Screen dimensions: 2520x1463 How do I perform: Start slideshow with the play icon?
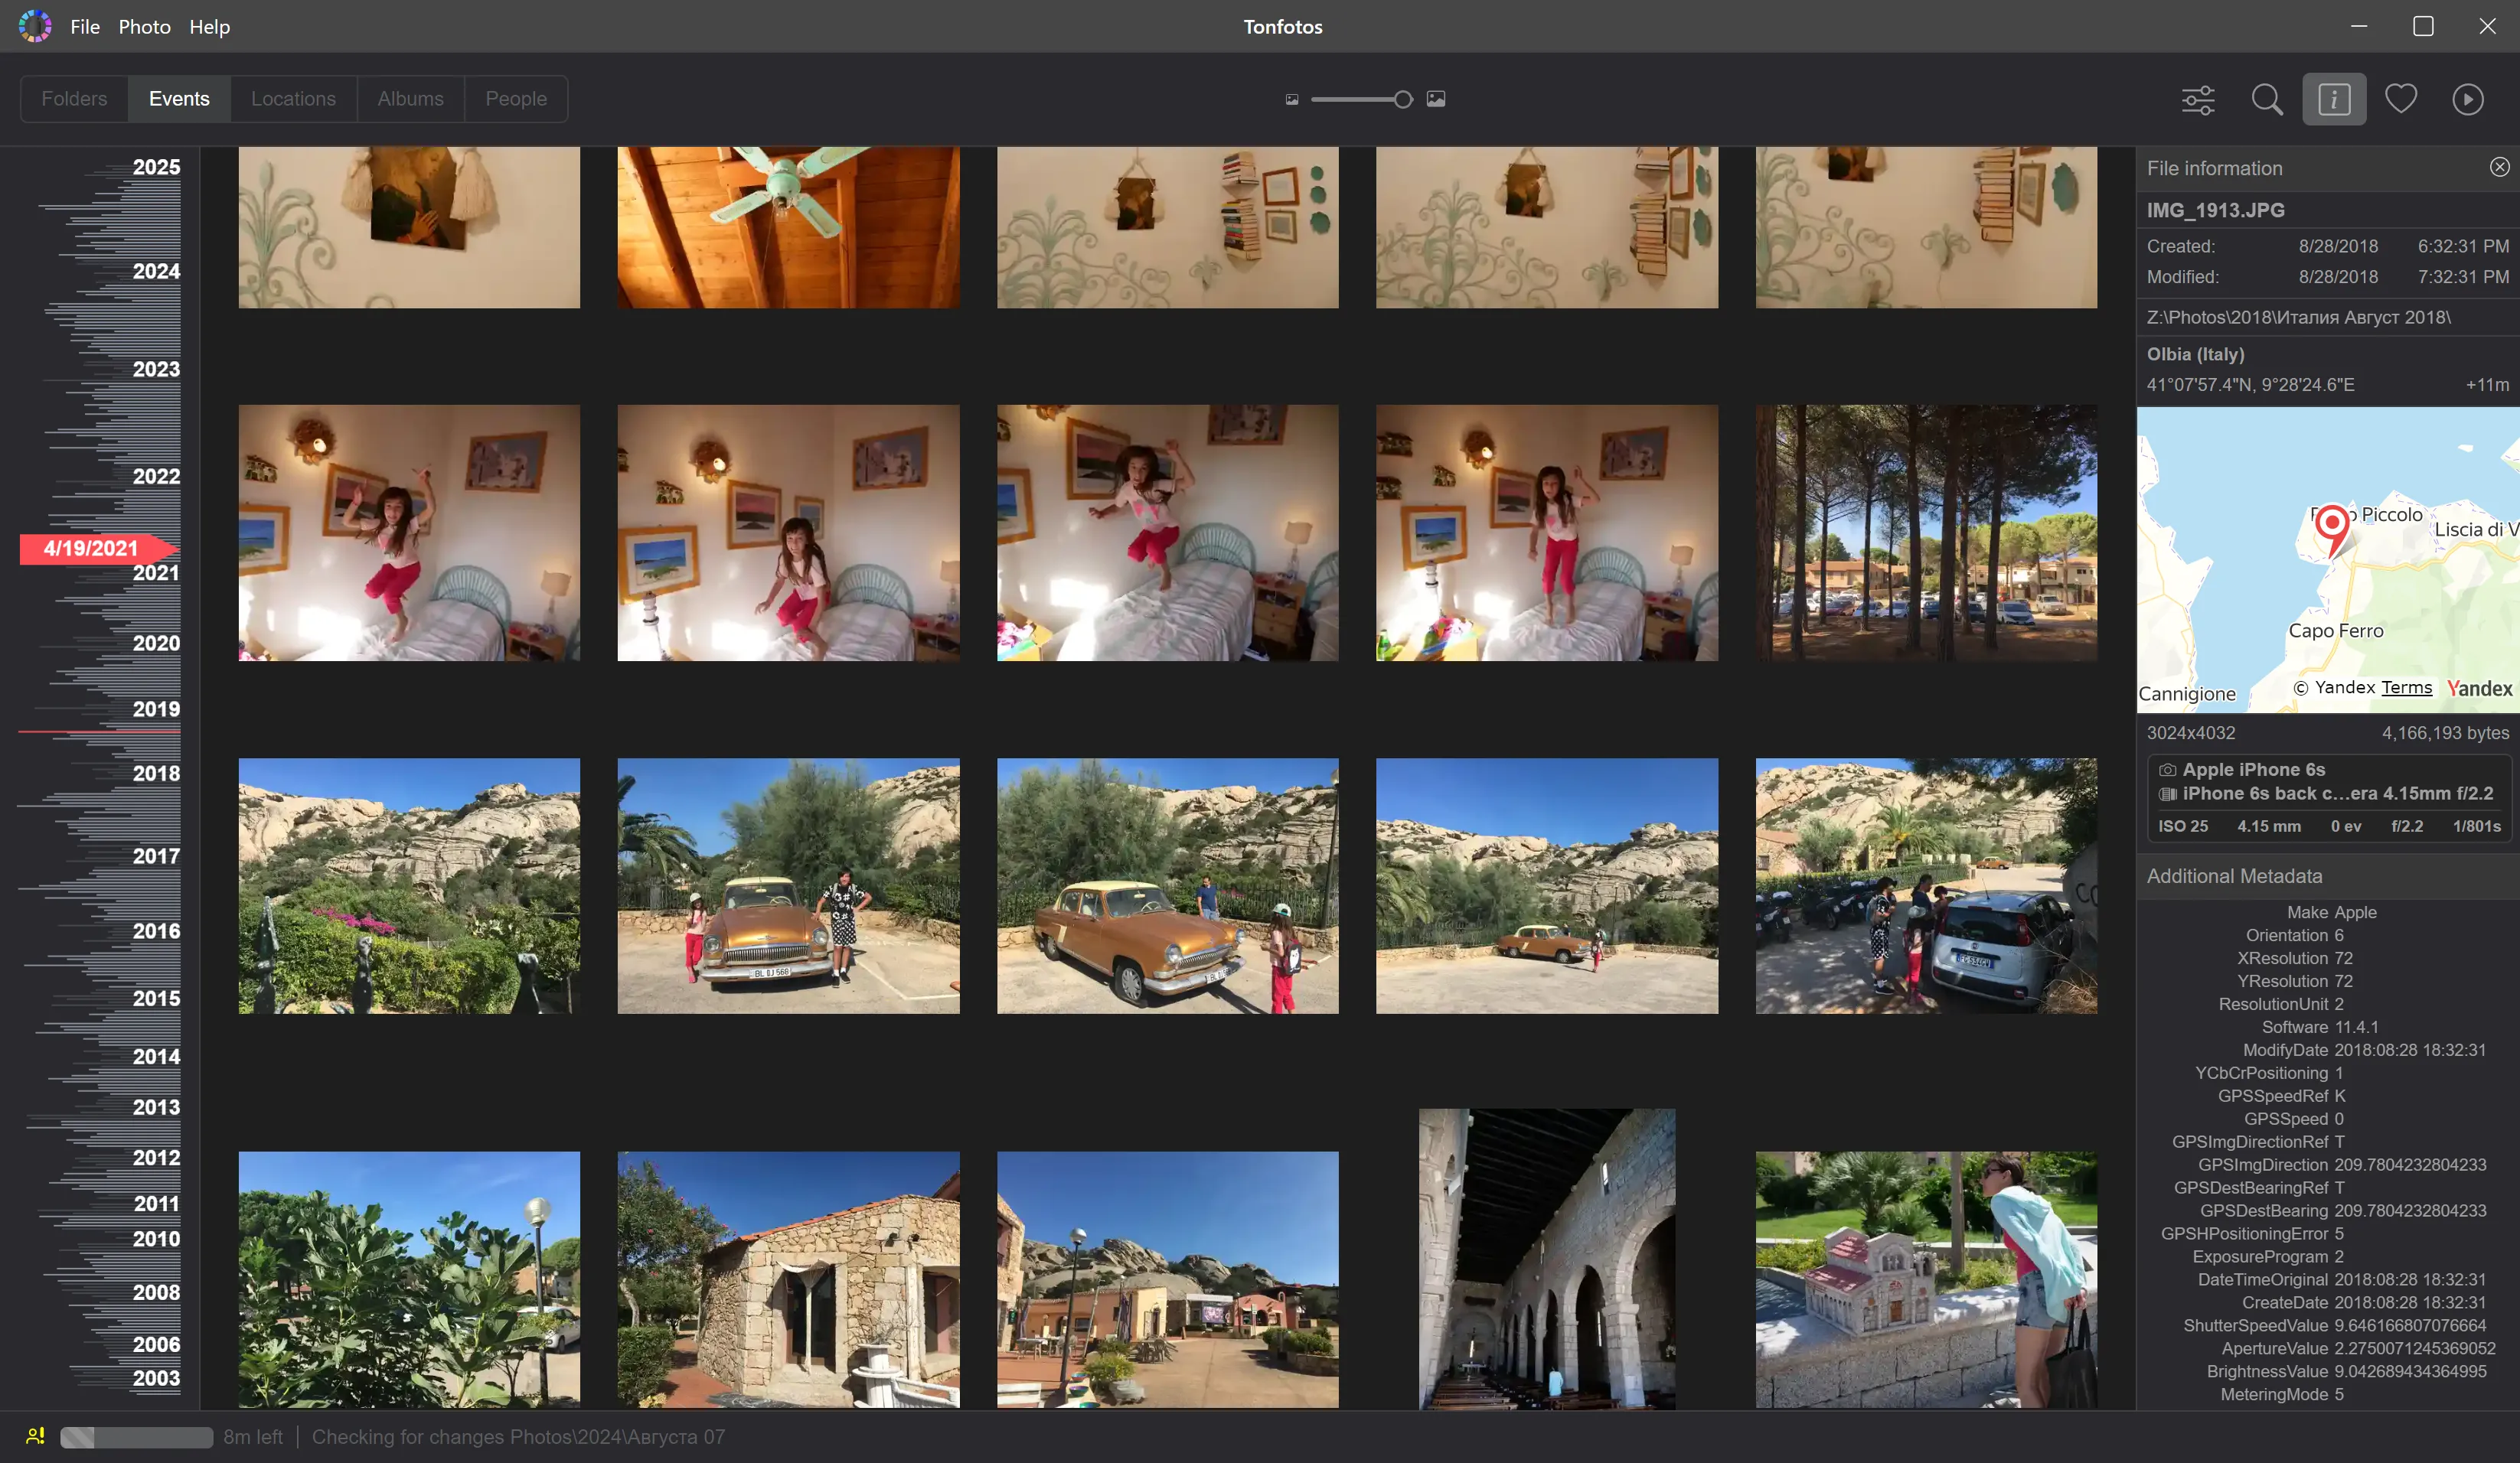[x=2467, y=99]
